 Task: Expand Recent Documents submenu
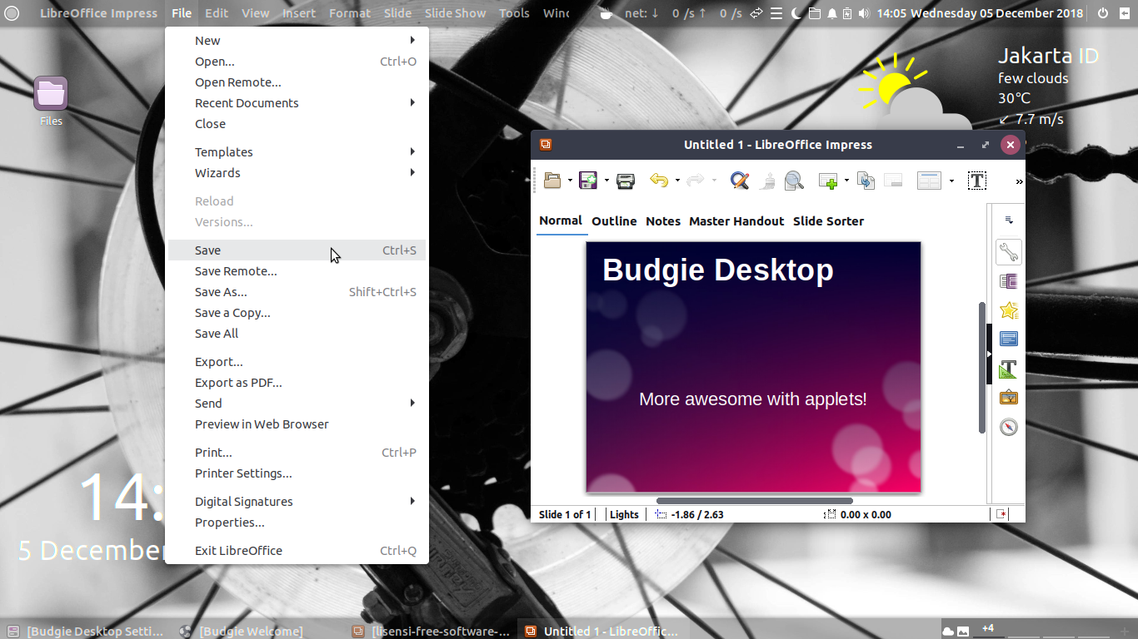tap(297, 103)
